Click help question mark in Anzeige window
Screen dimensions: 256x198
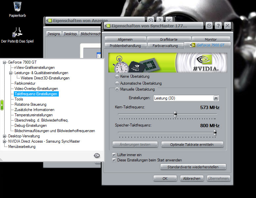point(160,20)
